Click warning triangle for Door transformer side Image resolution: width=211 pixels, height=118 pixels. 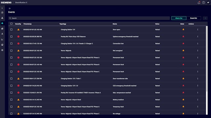click(x=18, y=79)
